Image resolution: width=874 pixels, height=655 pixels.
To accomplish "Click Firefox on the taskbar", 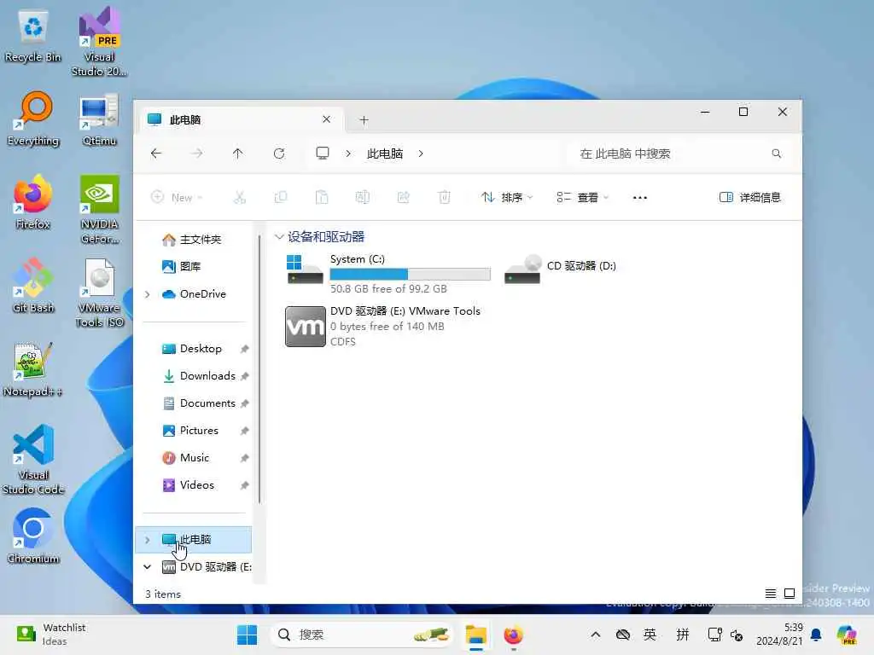I will tap(513, 635).
